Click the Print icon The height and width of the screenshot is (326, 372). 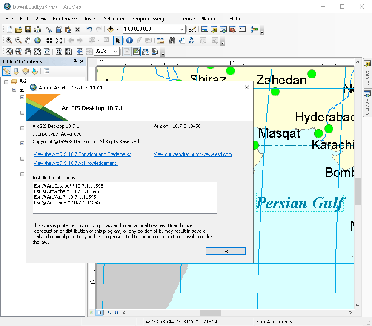pos(37,29)
